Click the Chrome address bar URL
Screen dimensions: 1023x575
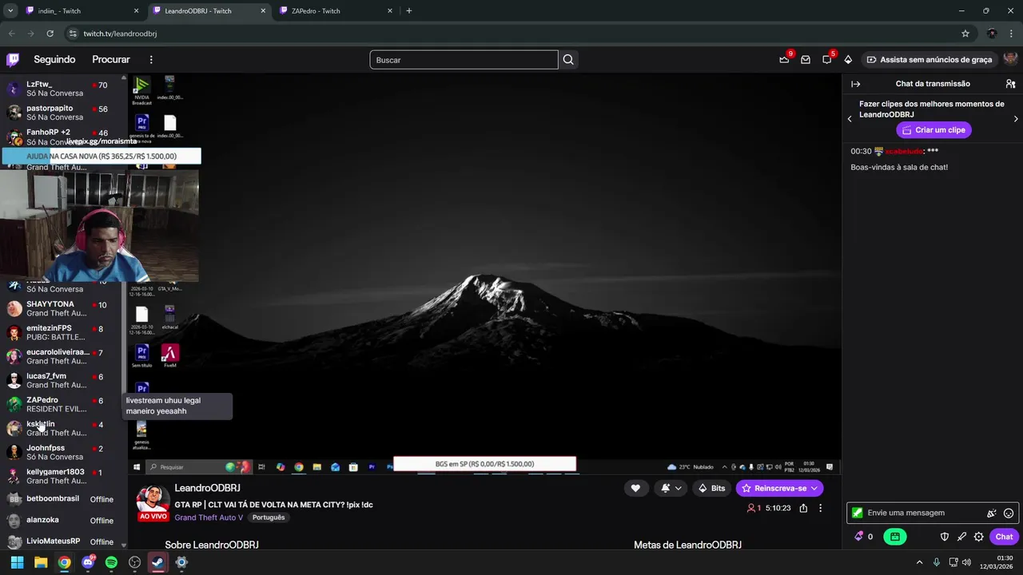(121, 34)
